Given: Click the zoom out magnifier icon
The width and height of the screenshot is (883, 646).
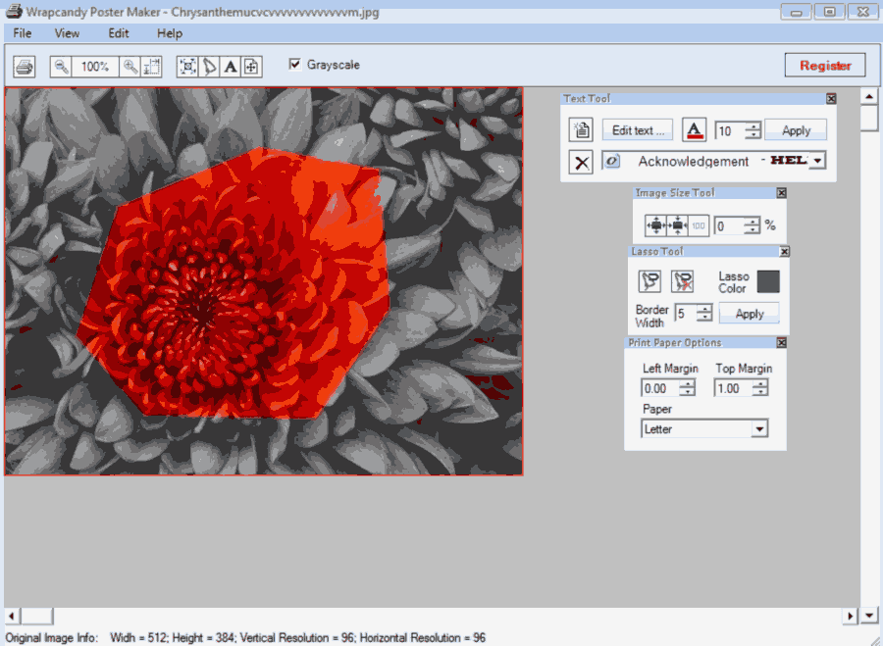Looking at the screenshot, I should click(x=61, y=67).
